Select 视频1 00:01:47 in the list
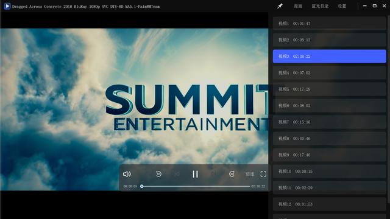390x219 pixels. (x=329, y=24)
